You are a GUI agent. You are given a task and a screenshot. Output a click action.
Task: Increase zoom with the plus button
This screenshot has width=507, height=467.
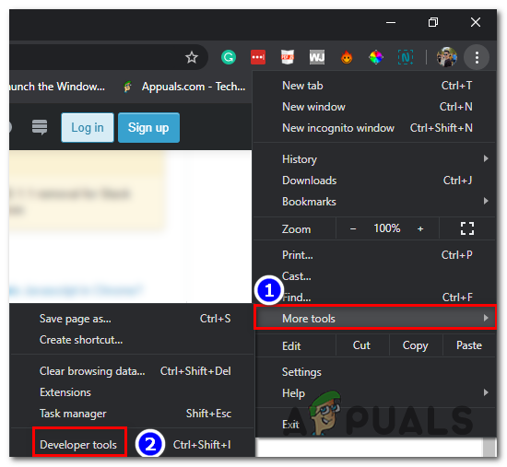tap(420, 228)
